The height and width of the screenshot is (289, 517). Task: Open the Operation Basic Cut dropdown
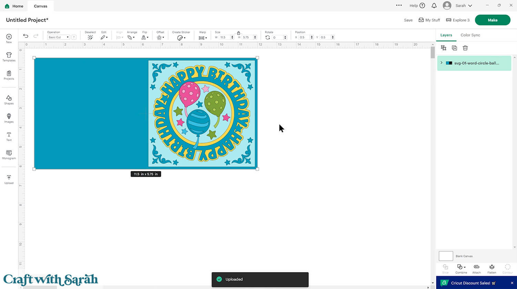click(x=58, y=37)
